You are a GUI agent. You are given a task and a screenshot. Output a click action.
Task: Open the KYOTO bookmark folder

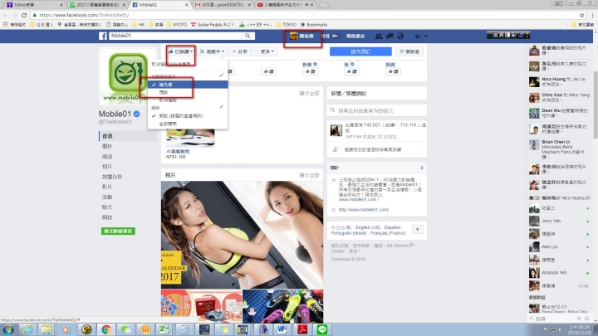[x=177, y=24]
